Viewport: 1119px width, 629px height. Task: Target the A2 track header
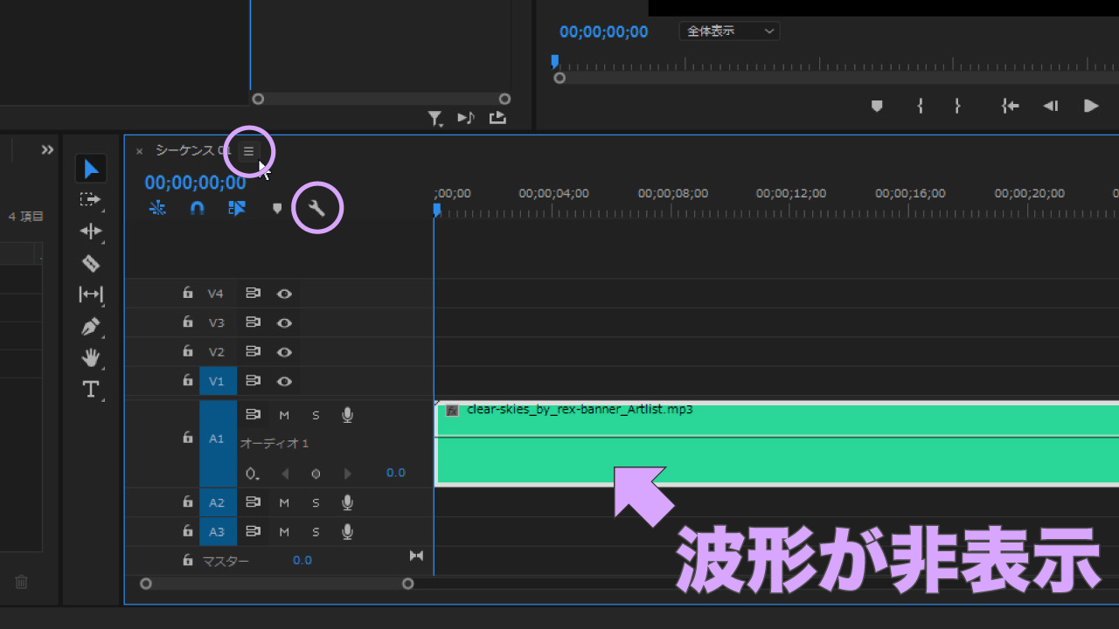(x=217, y=502)
